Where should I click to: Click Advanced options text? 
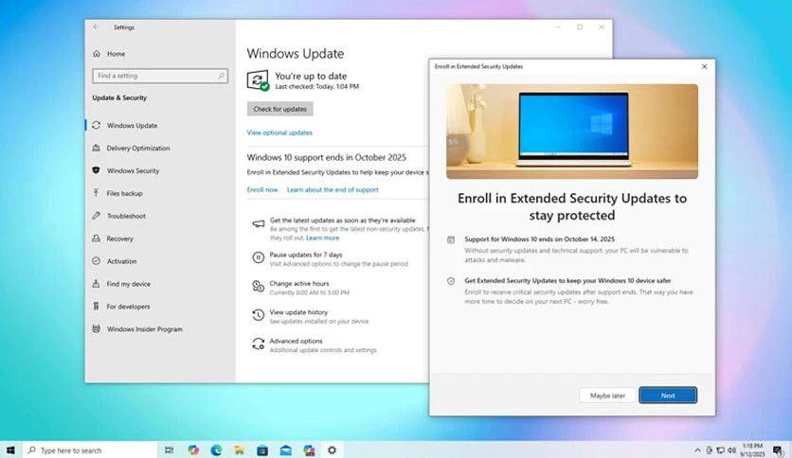(x=296, y=341)
